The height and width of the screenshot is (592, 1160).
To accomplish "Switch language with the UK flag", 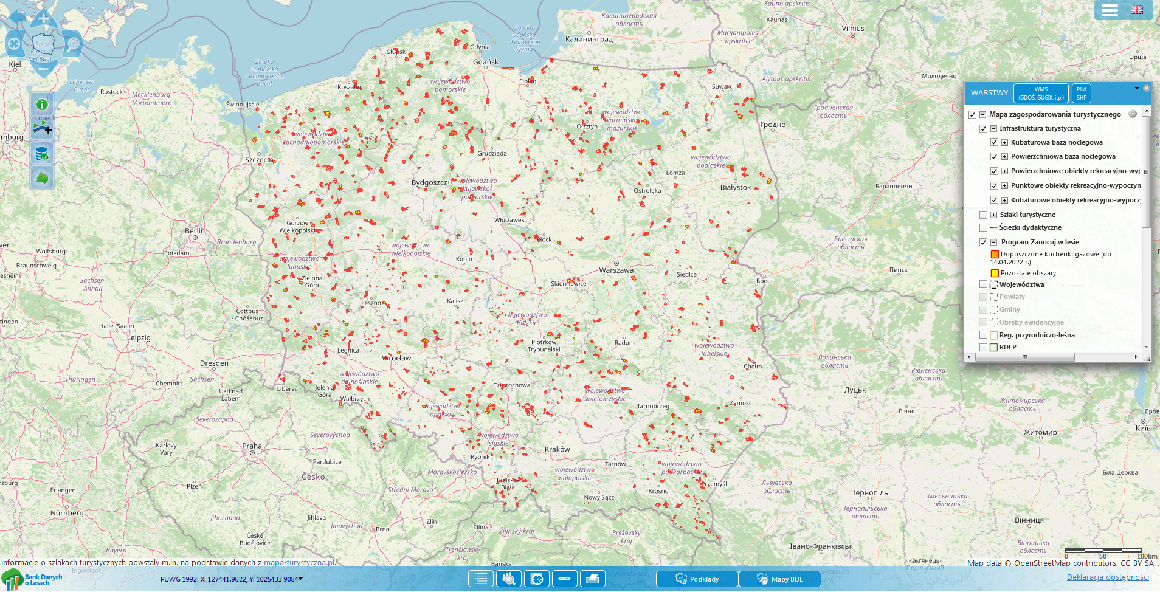I will [x=1137, y=10].
